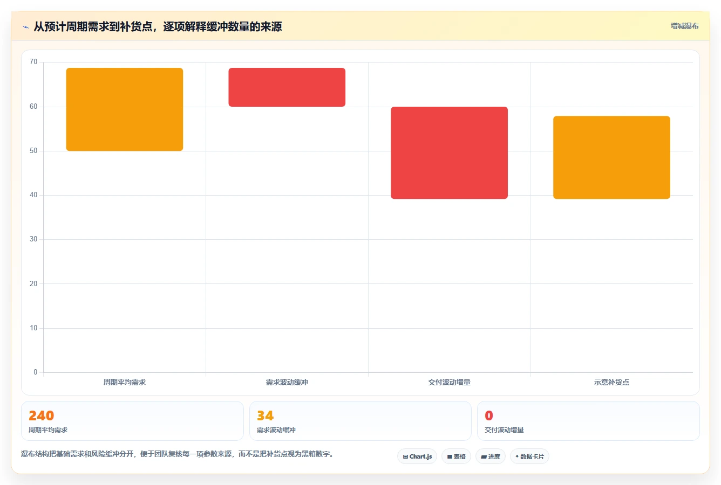The image size is (721, 485).
Task: Open the data card showing value 34
Action: (x=360, y=421)
